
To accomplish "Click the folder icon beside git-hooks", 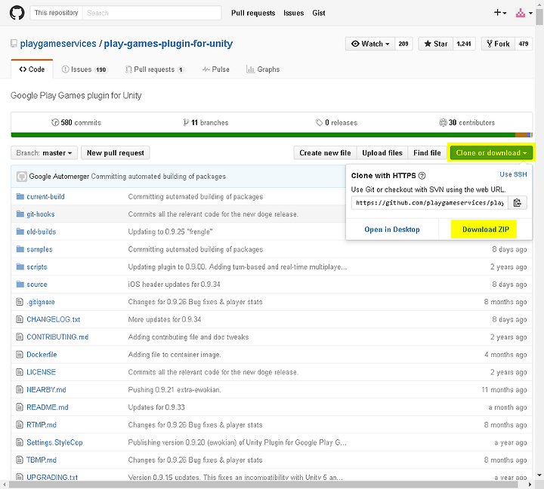I will click(20, 214).
